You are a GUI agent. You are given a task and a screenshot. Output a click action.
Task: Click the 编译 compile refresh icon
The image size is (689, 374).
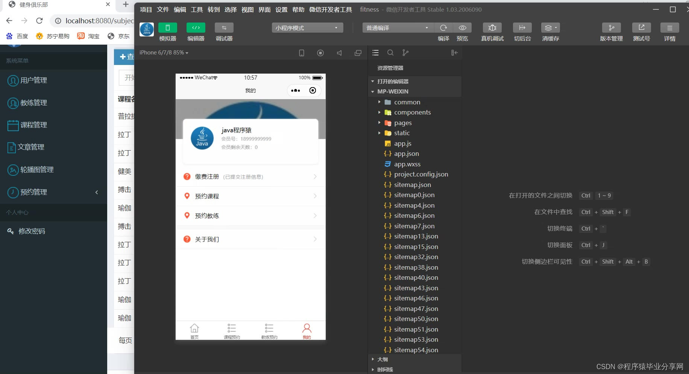(x=443, y=28)
